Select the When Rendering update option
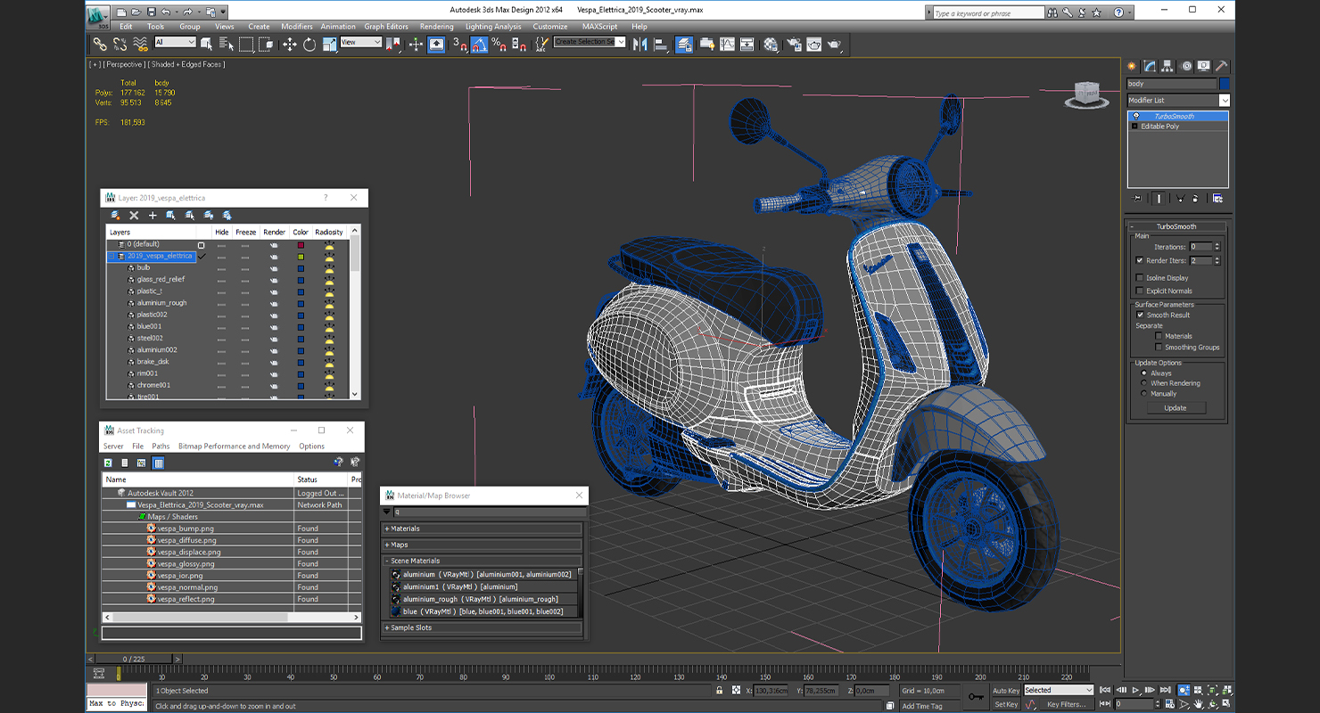The height and width of the screenshot is (713, 1320). (x=1144, y=383)
